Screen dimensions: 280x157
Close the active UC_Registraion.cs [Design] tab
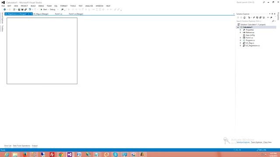tap(31, 14)
